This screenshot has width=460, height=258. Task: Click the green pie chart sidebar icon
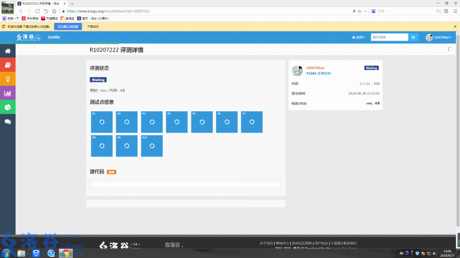[7, 107]
